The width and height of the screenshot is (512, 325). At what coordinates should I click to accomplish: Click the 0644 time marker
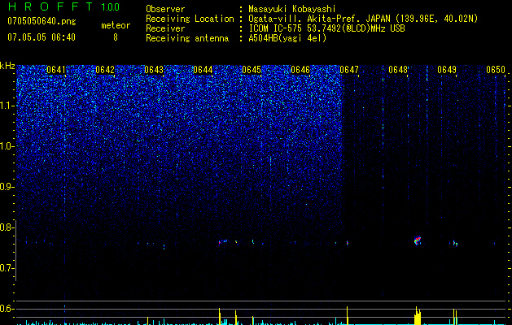[203, 70]
